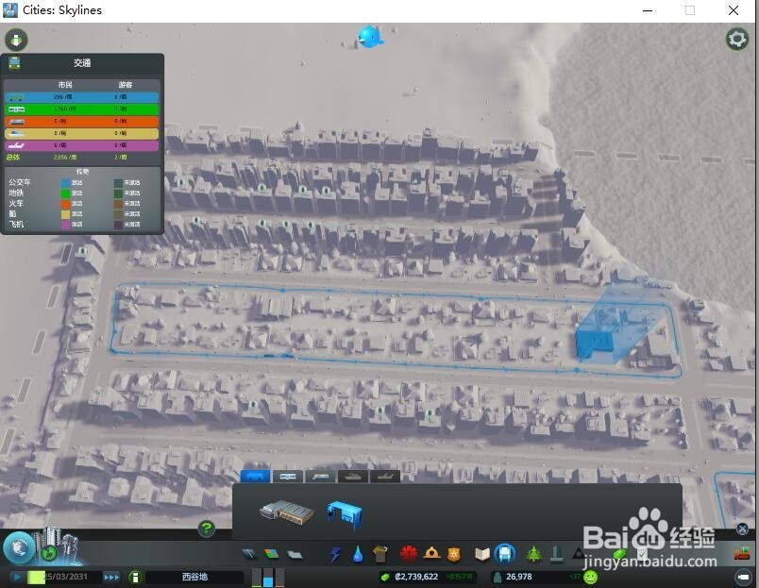Open the Police badge menu
The width and height of the screenshot is (759, 588).
(453, 554)
